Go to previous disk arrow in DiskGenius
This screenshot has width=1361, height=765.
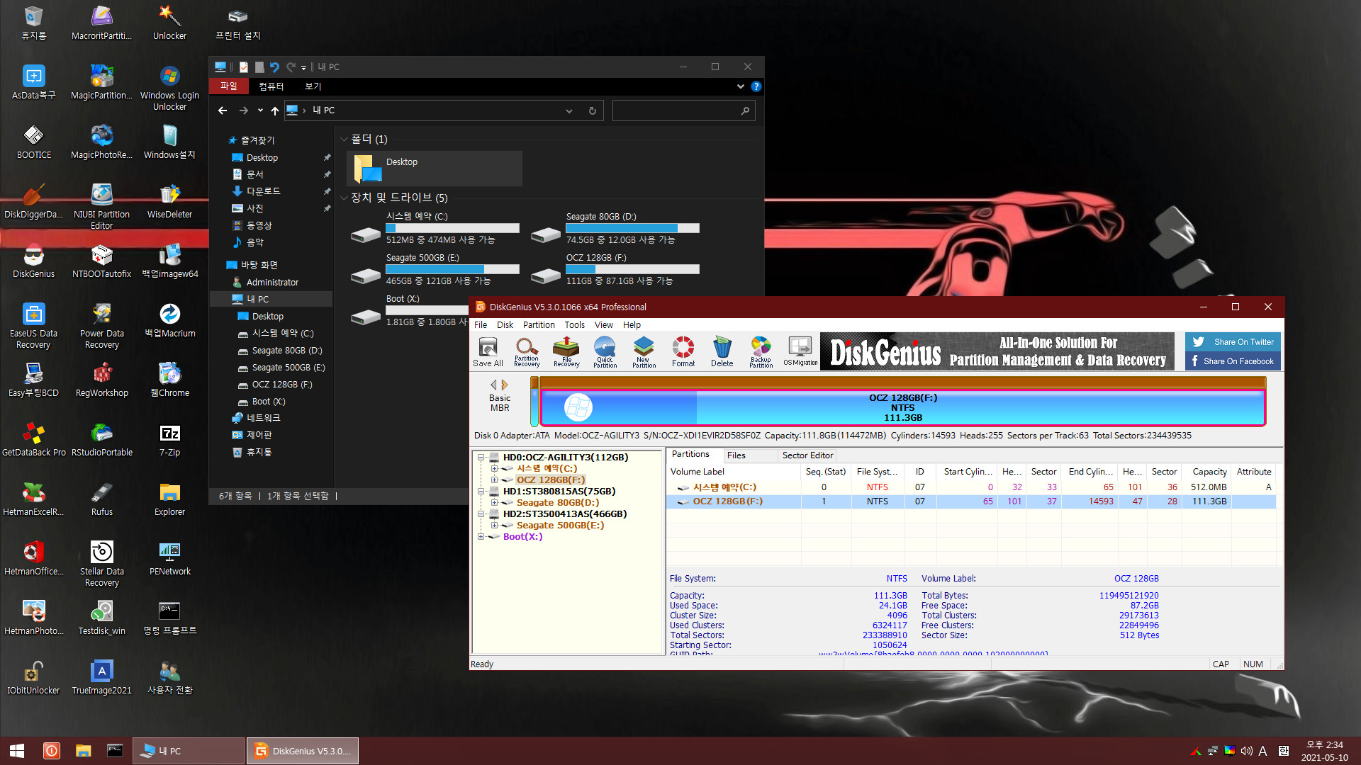coord(494,385)
